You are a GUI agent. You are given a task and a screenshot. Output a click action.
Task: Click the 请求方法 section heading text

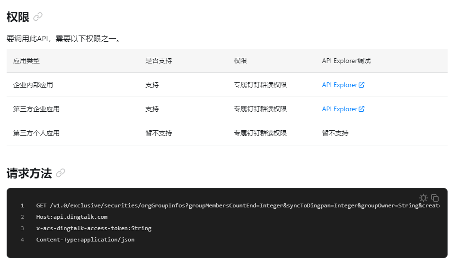click(29, 173)
